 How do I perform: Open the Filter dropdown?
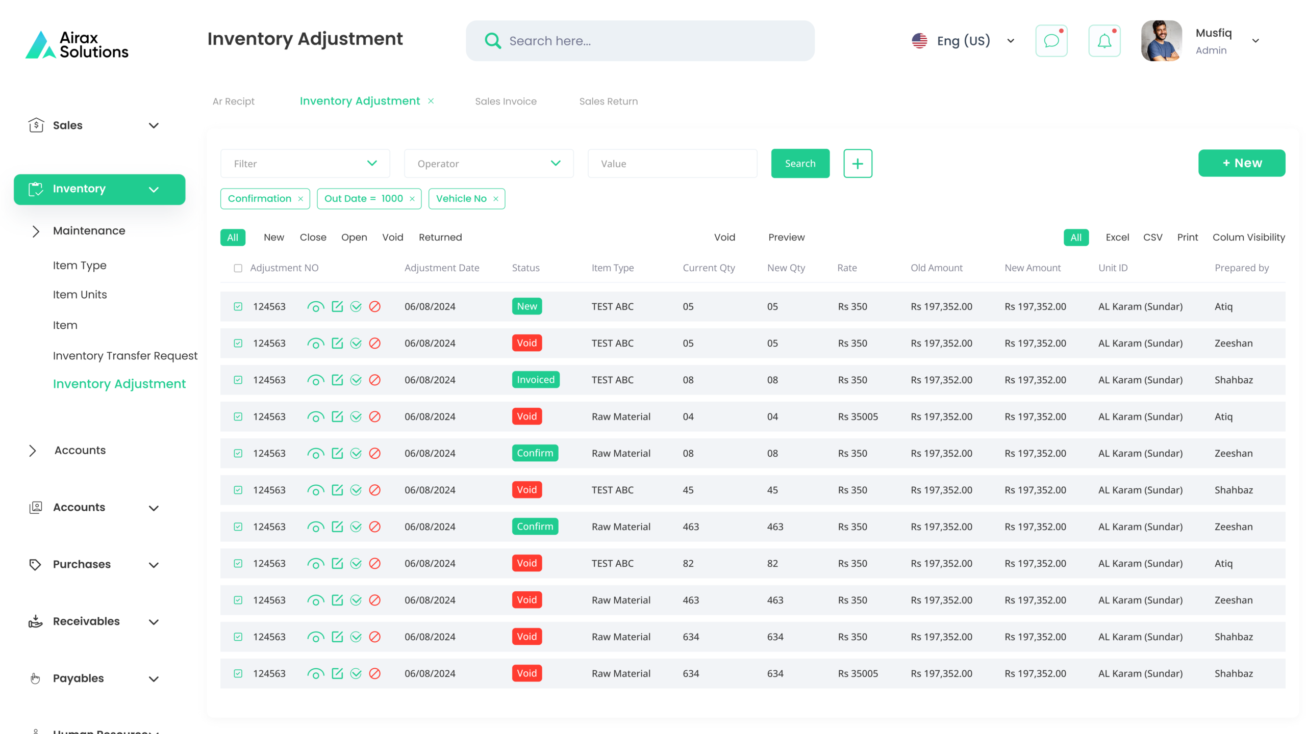305,164
